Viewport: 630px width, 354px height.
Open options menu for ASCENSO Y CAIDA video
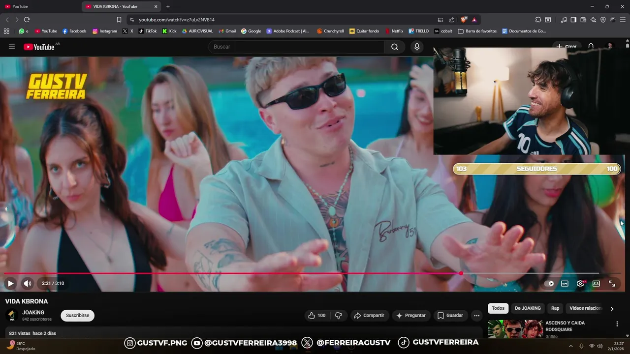tap(617, 324)
